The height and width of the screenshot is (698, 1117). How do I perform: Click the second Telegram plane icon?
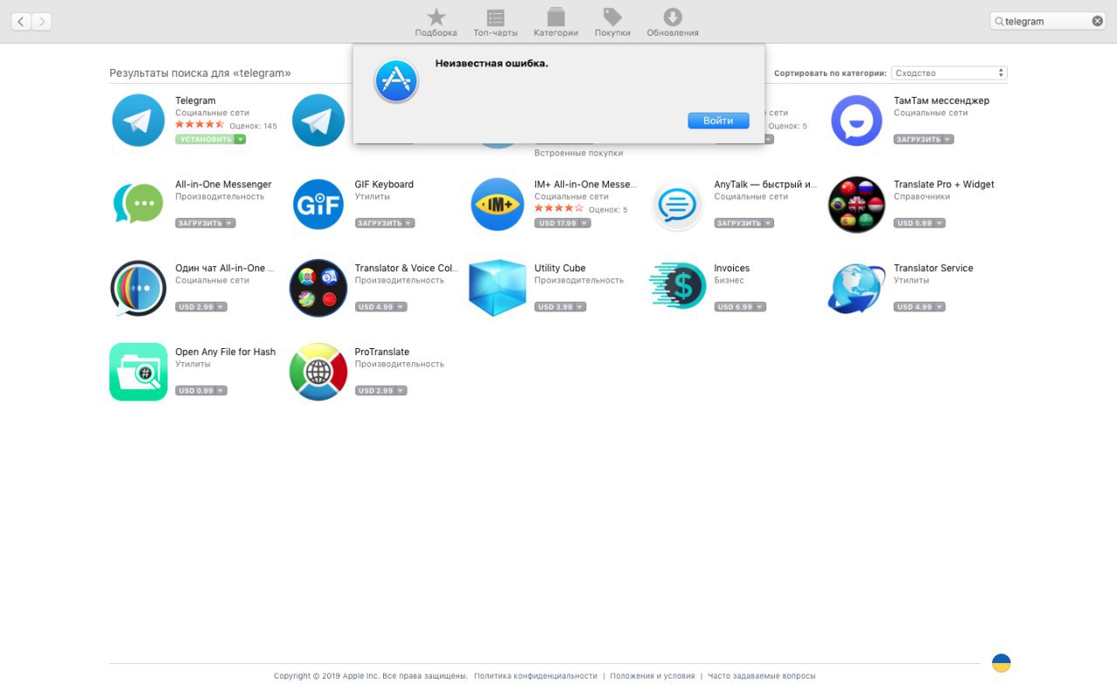pos(319,120)
